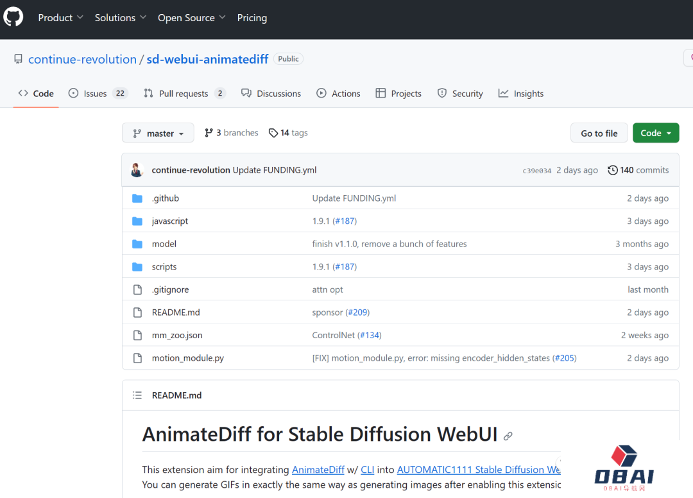Open the javascript folder
The height and width of the screenshot is (498, 693).
169,221
